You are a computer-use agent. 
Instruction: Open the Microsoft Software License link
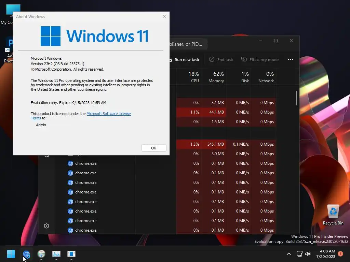pos(108,114)
